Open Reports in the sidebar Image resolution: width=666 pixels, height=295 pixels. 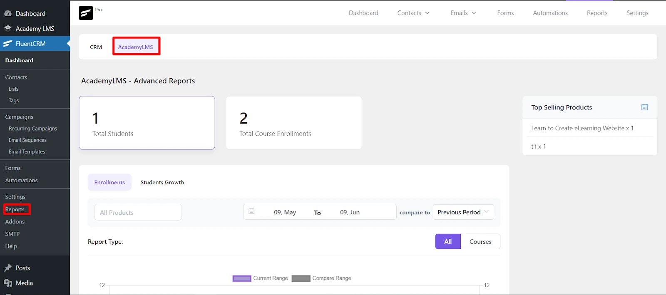(15, 209)
